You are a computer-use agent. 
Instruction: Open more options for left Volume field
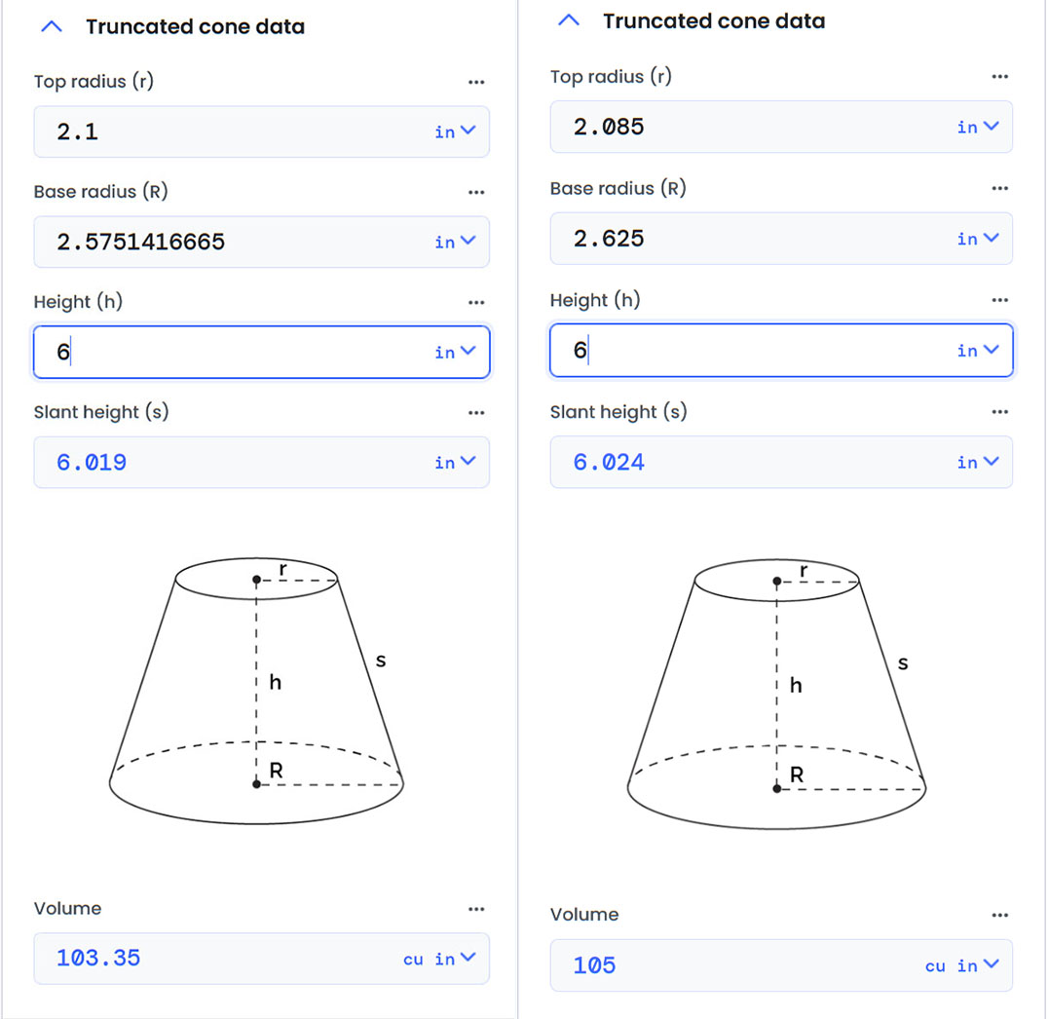pos(475,909)
